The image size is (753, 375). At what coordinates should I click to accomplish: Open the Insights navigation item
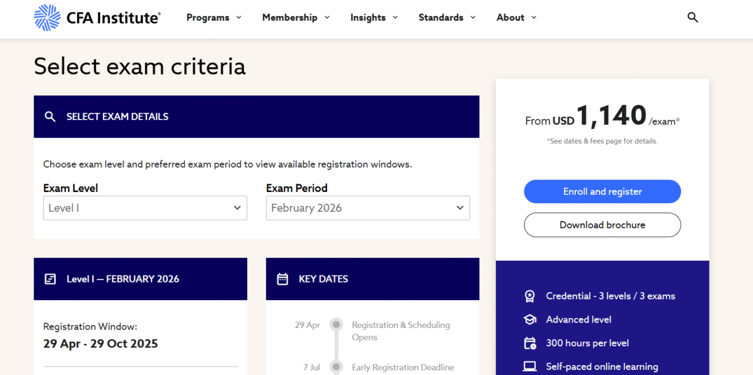[368, 18]
